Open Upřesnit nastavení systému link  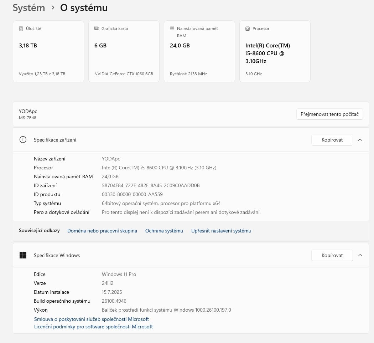point(221,231)
